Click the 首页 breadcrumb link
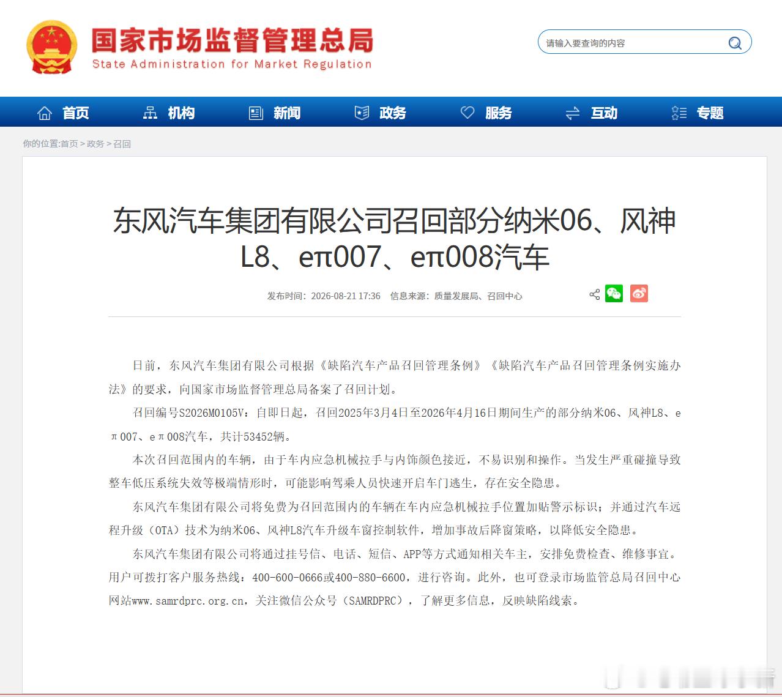 (x=69, y=144)
